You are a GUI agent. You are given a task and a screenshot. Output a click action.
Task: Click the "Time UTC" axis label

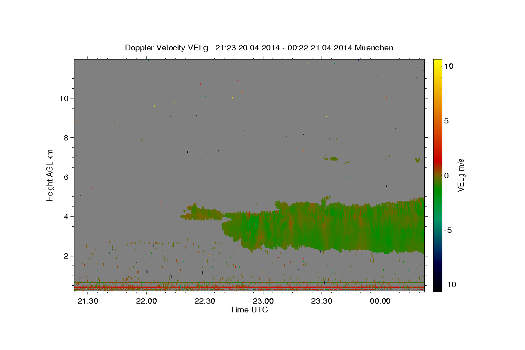tap(249, 310)
